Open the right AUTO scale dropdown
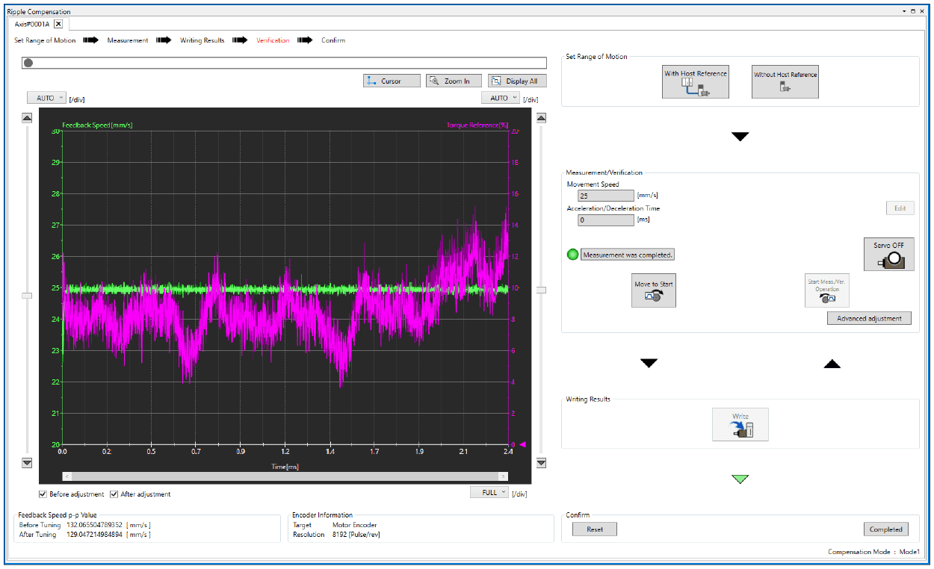Screen dimensions: 934x569 pos(500,98)
